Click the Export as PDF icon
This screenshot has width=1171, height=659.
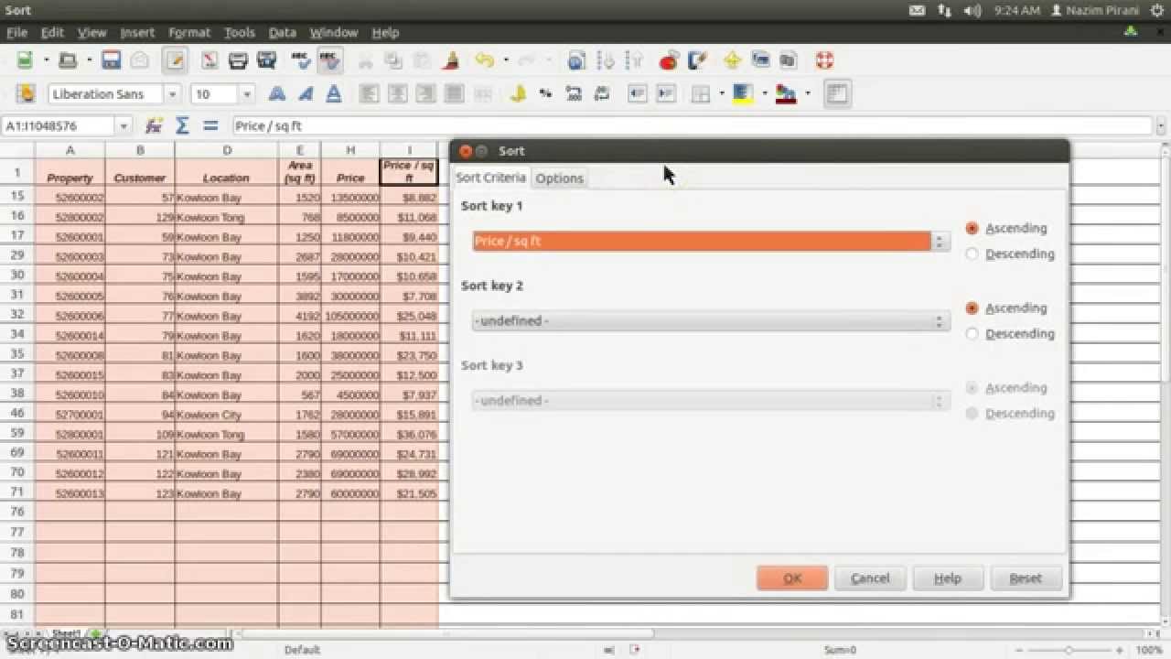click(x=209, y=61)
